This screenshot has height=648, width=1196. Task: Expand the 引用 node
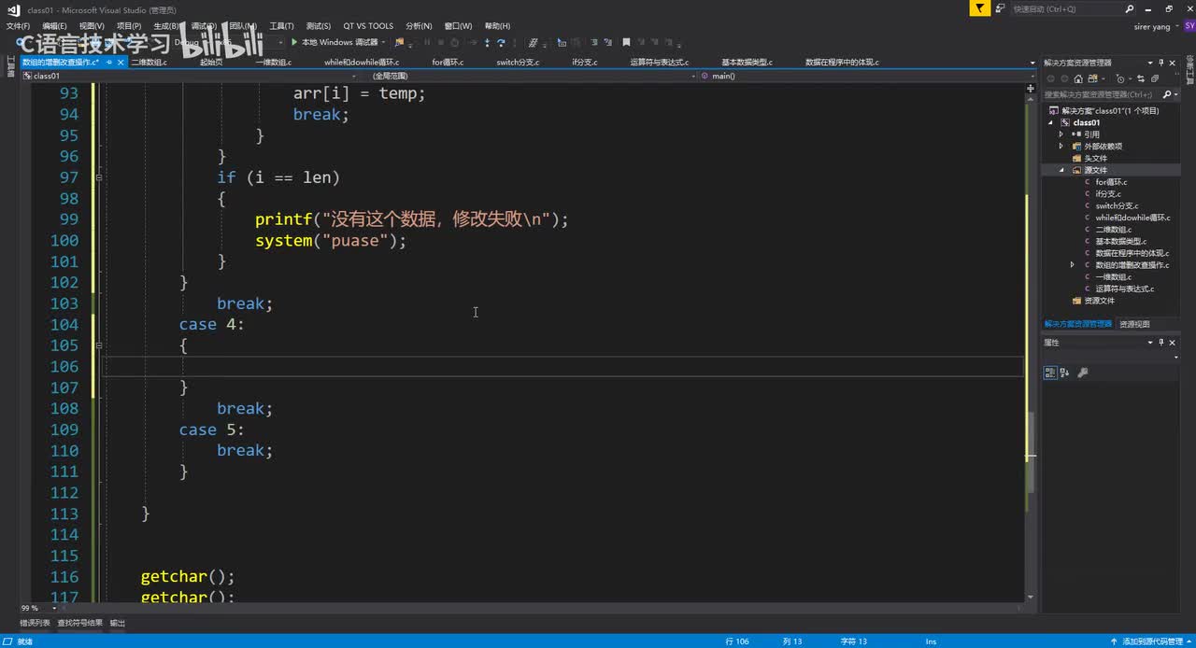(x=1061, y=134)
